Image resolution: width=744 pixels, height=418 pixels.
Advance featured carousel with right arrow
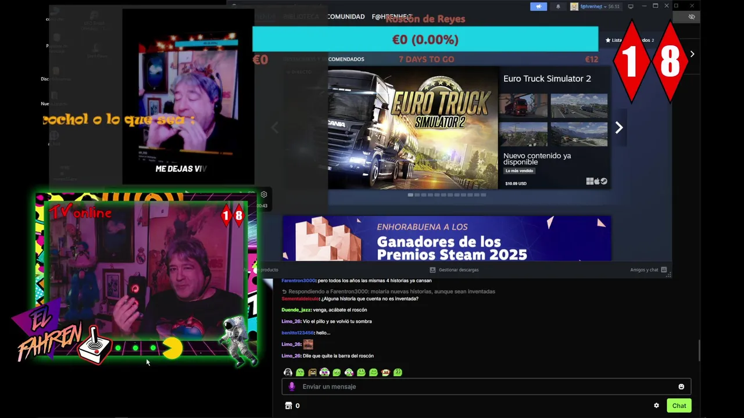pyautogui.click(x=619, y=128)
